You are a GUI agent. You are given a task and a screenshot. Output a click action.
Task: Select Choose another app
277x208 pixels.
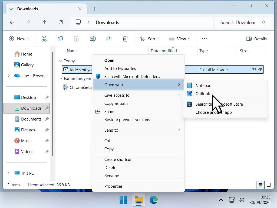point(225,112)
